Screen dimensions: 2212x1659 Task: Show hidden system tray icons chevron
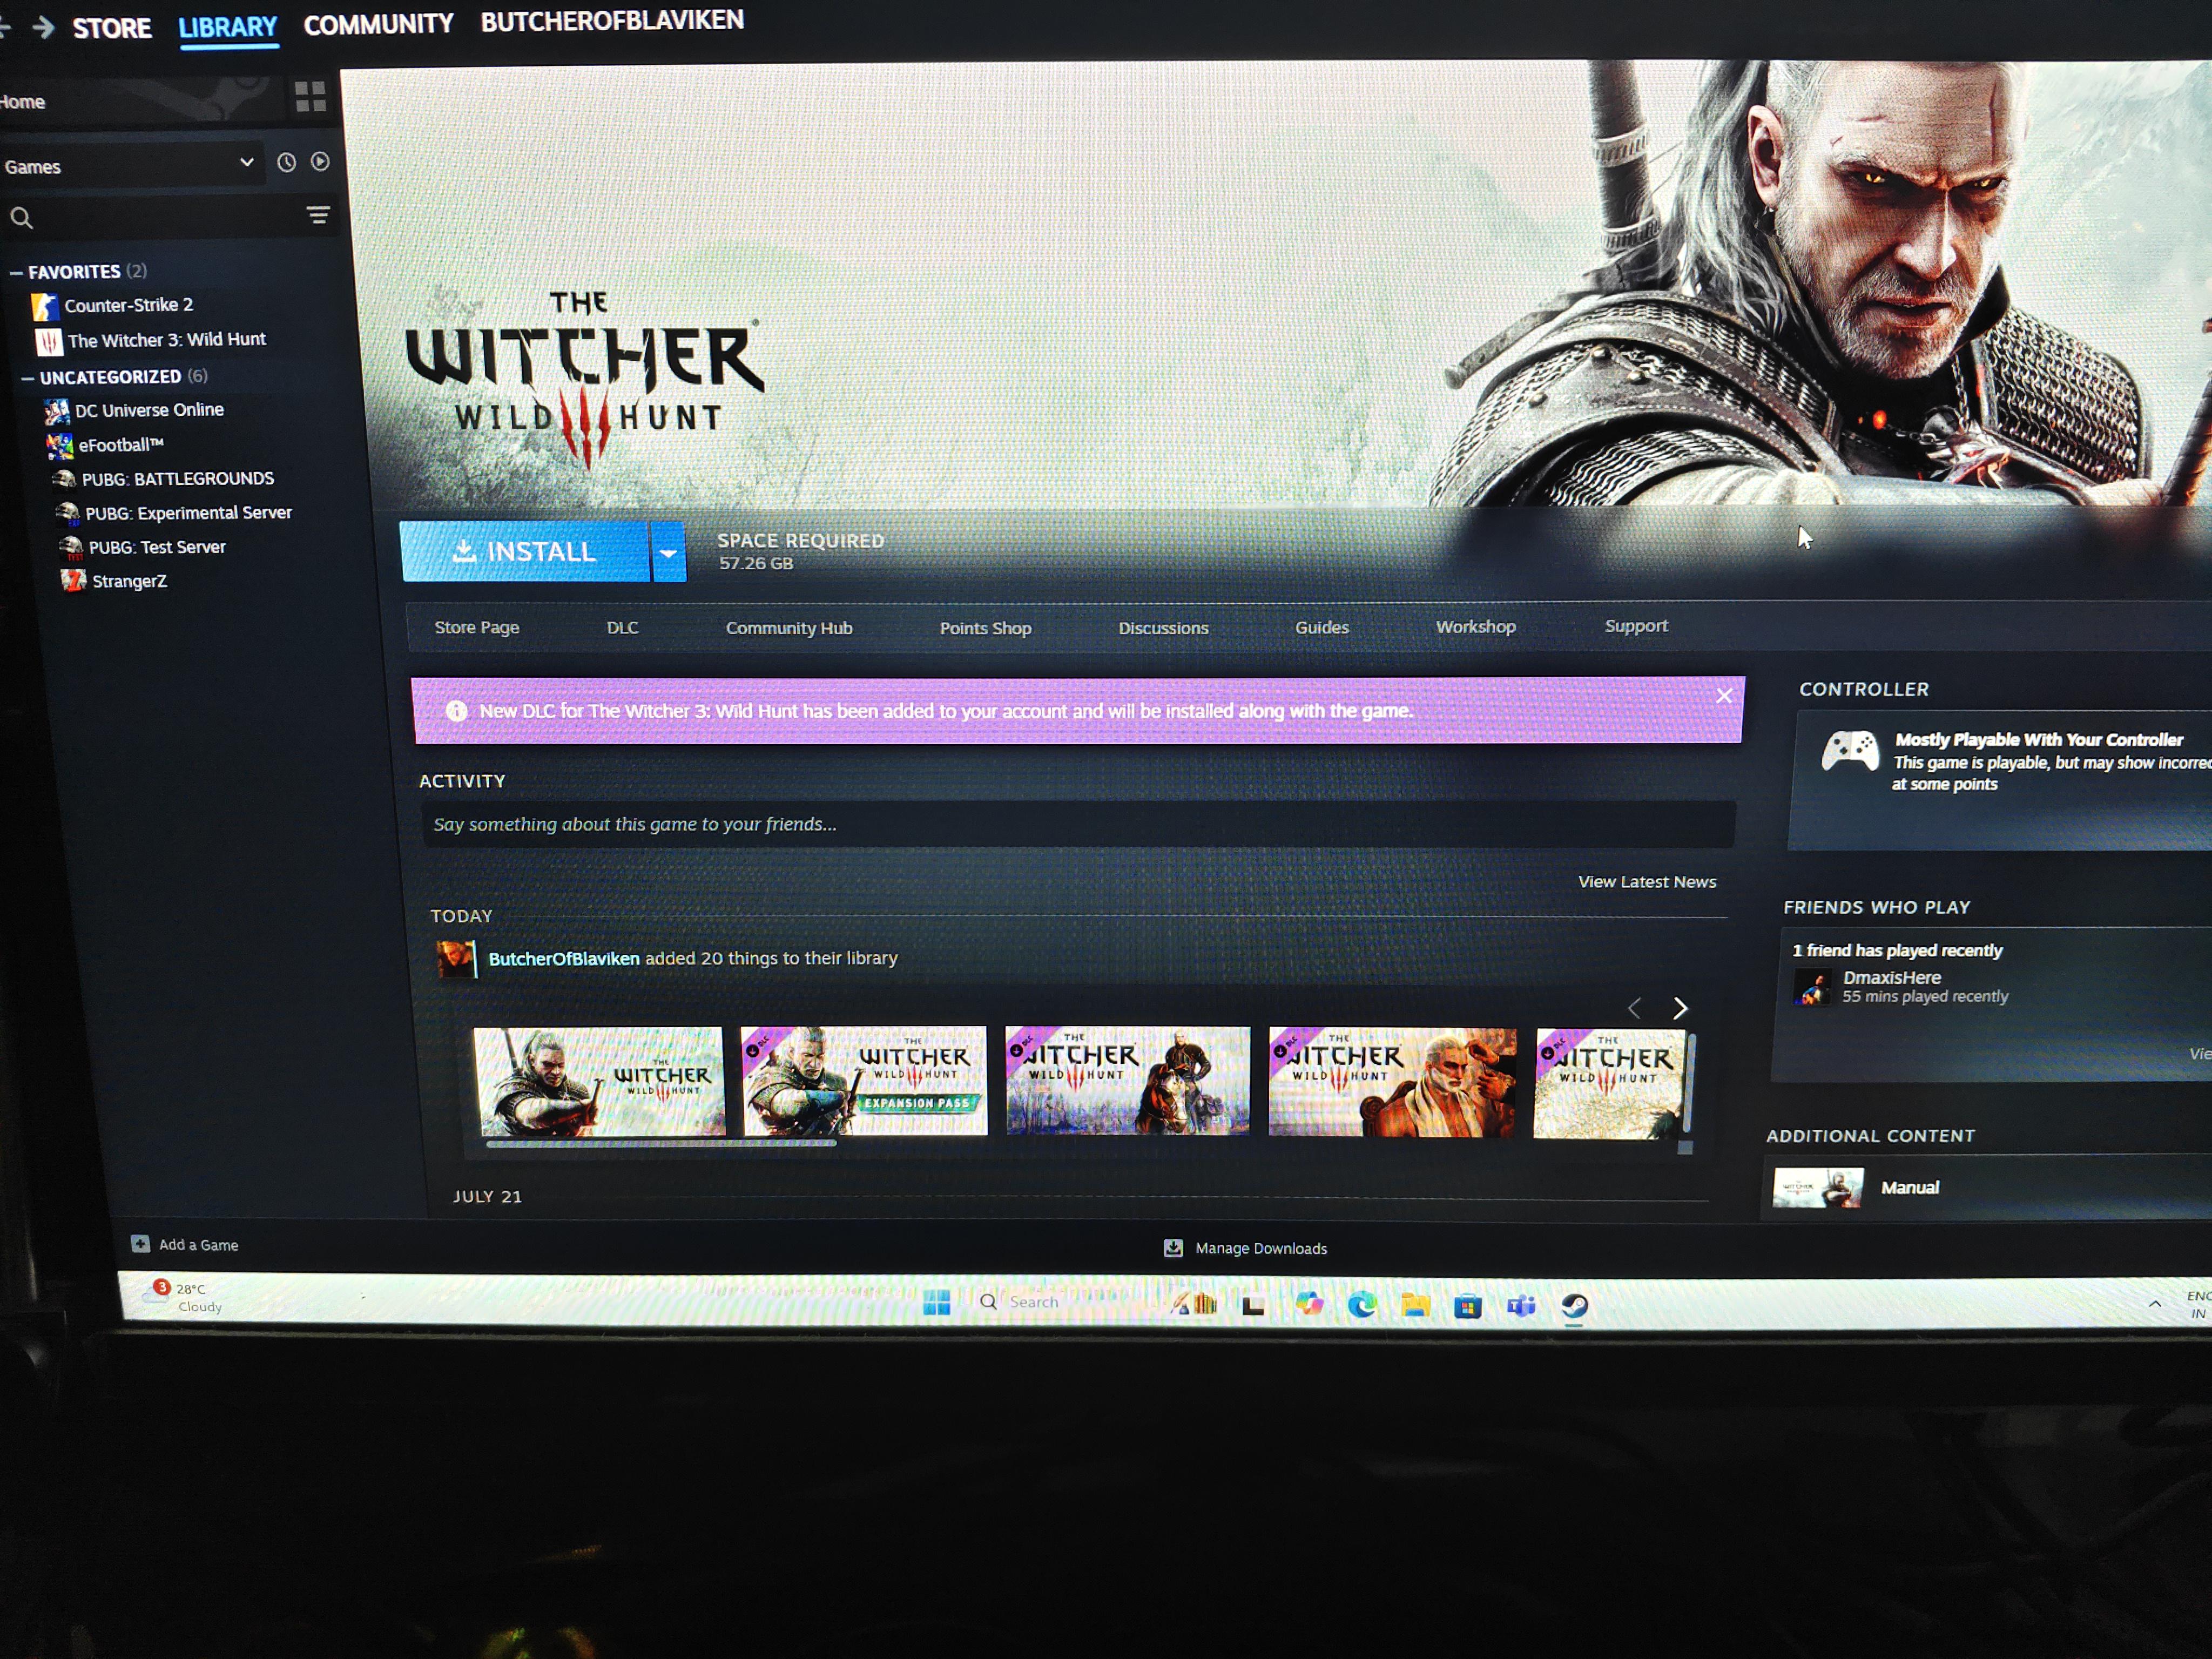[2155, 1303]
